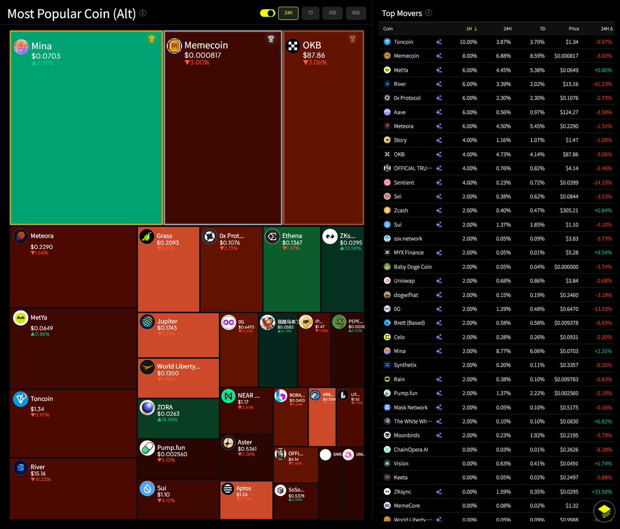This screenshot has height=529, width=620.
Task: Click the Sui heatmap tile
Action: click(178, 500)
